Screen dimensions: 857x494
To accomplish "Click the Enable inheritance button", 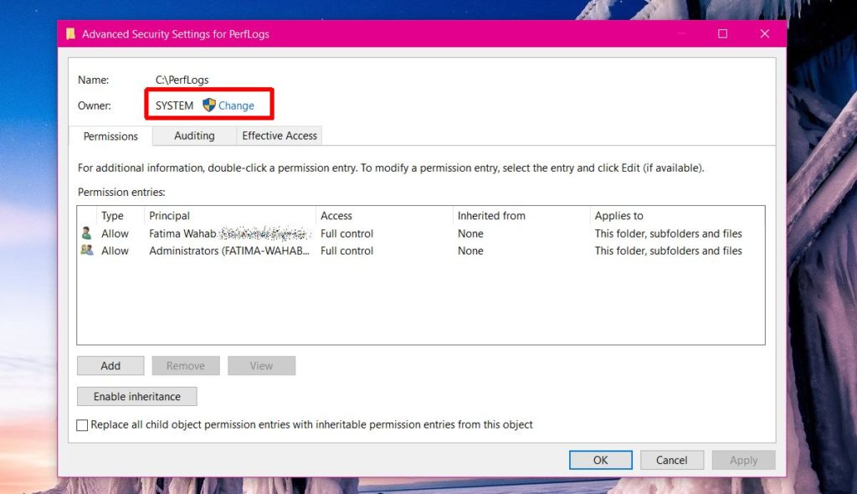I will click(x=136, y=396).
